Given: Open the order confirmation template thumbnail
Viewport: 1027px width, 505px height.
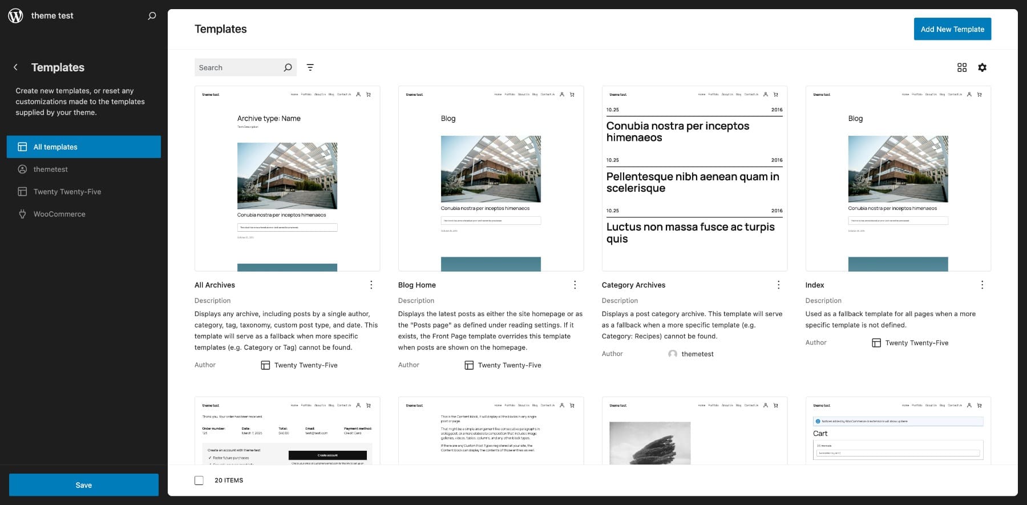Looking at the screenshot, I should click(287, 431).
